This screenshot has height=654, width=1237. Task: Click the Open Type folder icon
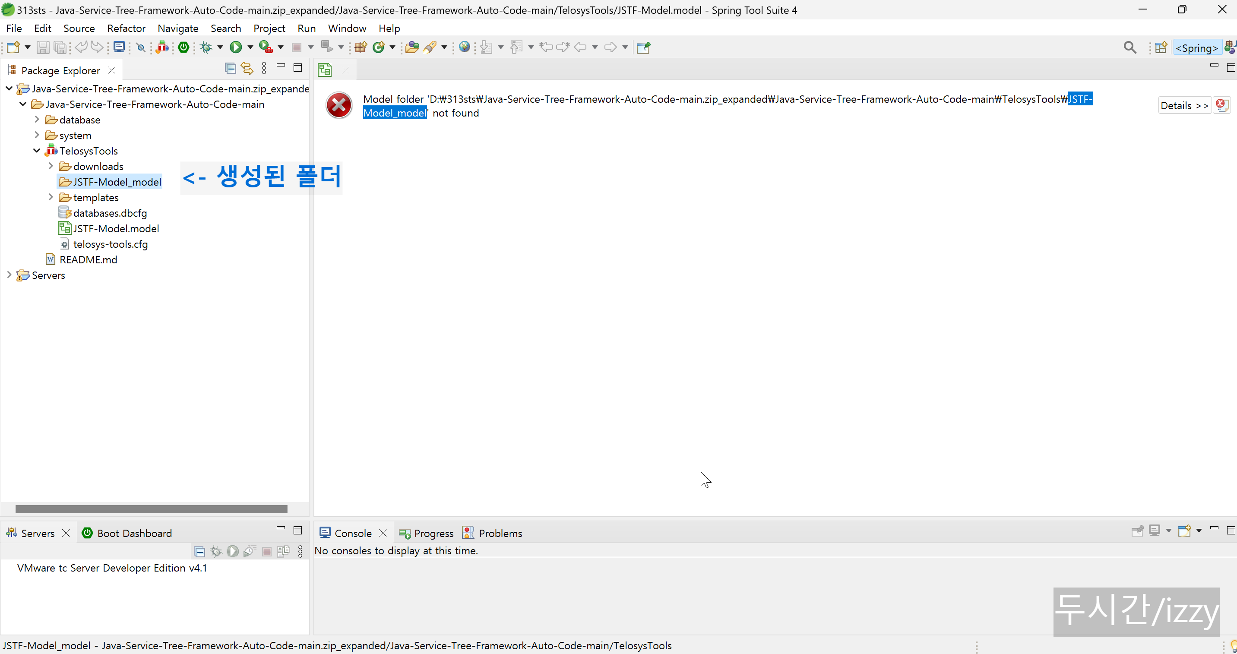click(411, 47)
